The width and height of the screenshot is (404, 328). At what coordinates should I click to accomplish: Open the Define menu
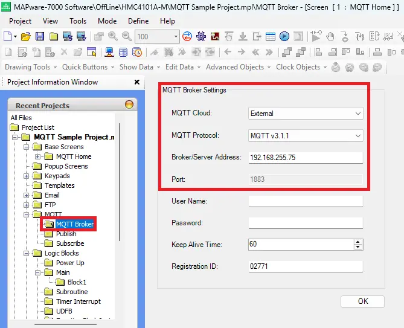pos(138,21)
